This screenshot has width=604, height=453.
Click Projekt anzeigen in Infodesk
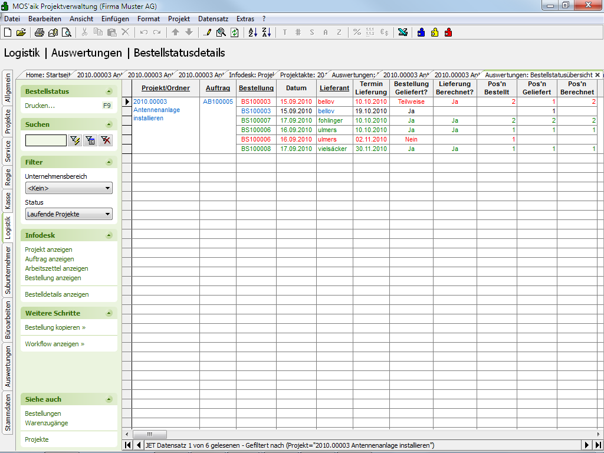[x=48, y=250]
